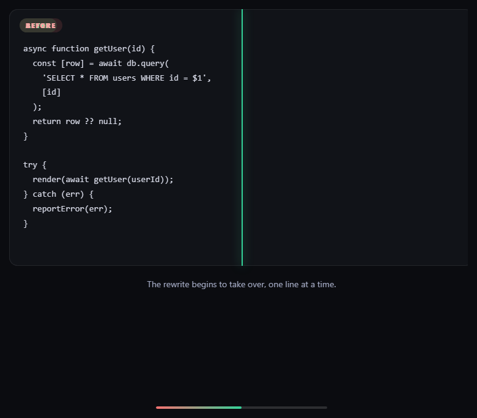Click the ');' closing line of the query
Image resolution: width=477 pixels, height=418 pixels.
click(37, 107)
